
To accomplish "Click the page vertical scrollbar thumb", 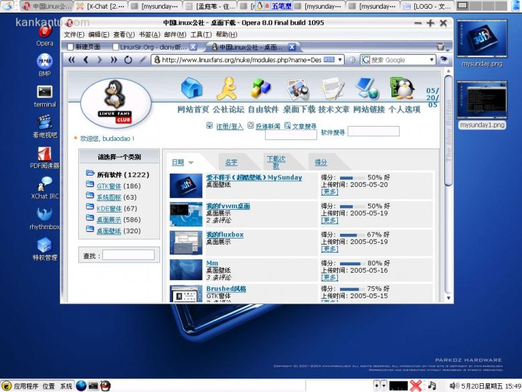I will click(x=448, y=131).
